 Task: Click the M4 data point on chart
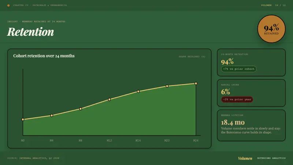coord(52,115)
